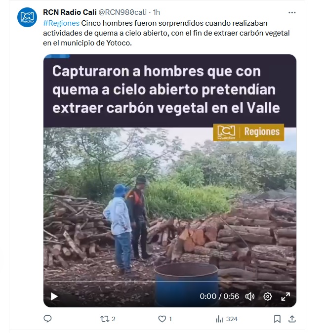326x333 pixels.
Task: Click the @RCN980cali handle
Action: [x=122, y=12]
